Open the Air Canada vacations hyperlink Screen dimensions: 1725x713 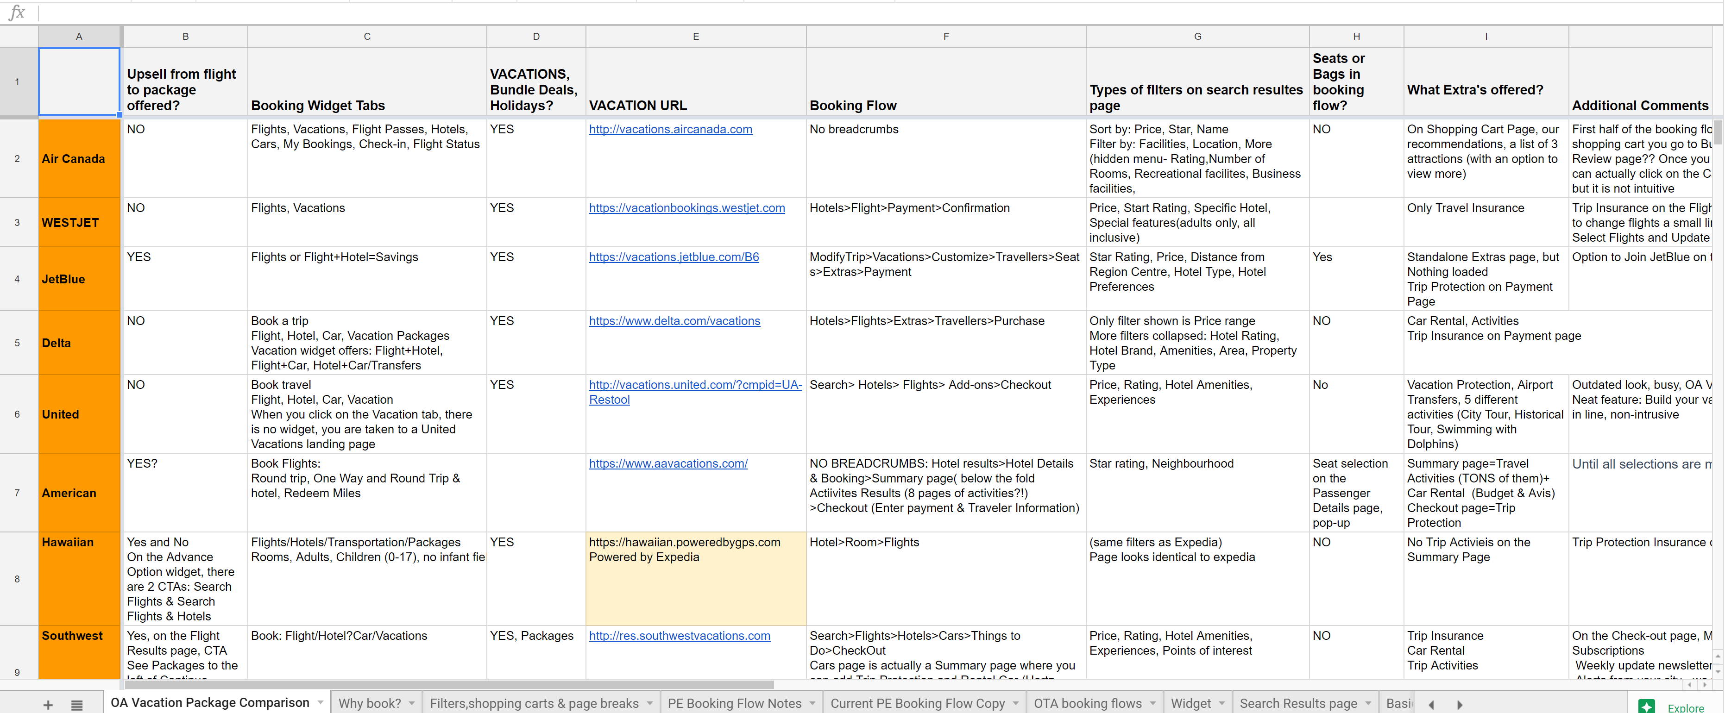[x=670, y=129]
